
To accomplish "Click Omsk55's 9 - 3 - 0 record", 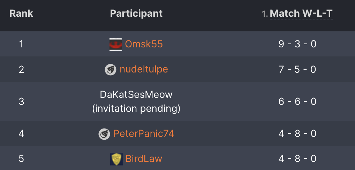I will click(x=297, y=44).
